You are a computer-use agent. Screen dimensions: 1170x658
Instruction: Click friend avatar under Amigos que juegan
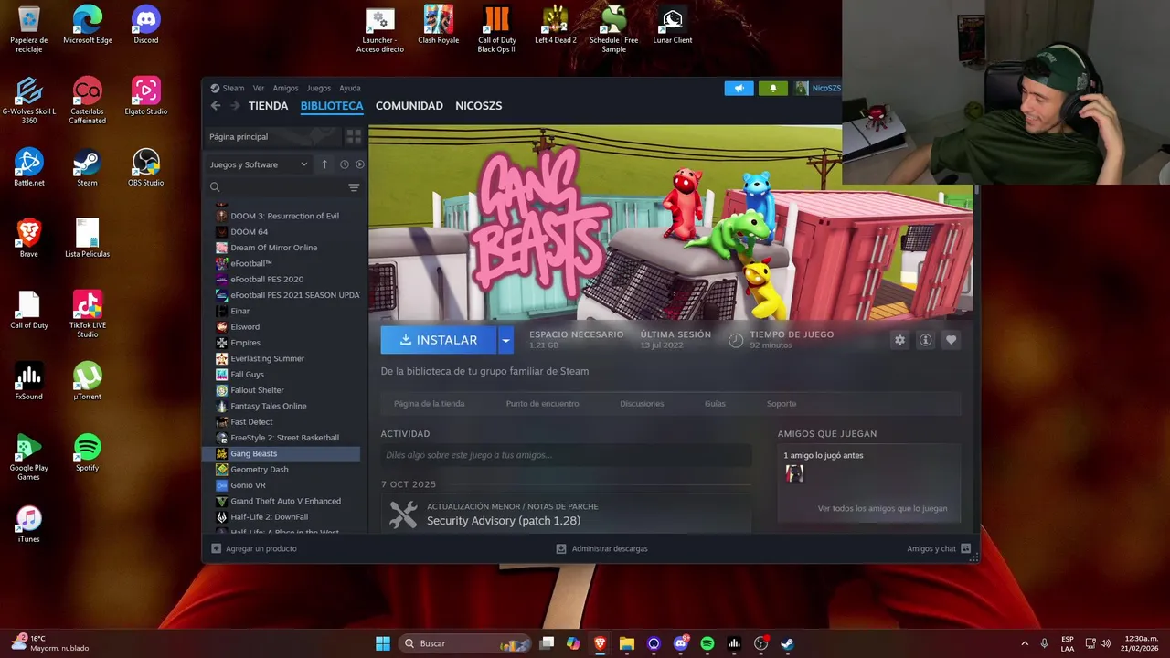794,473
